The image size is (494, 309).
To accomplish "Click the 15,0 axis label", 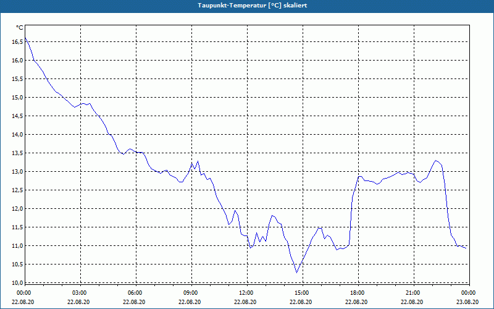I will click(x=18, y=98).
